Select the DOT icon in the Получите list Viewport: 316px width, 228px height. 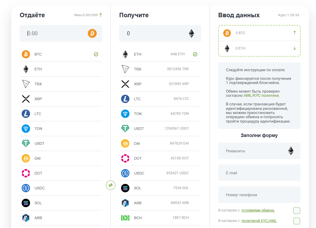click(x=125, y=158)
